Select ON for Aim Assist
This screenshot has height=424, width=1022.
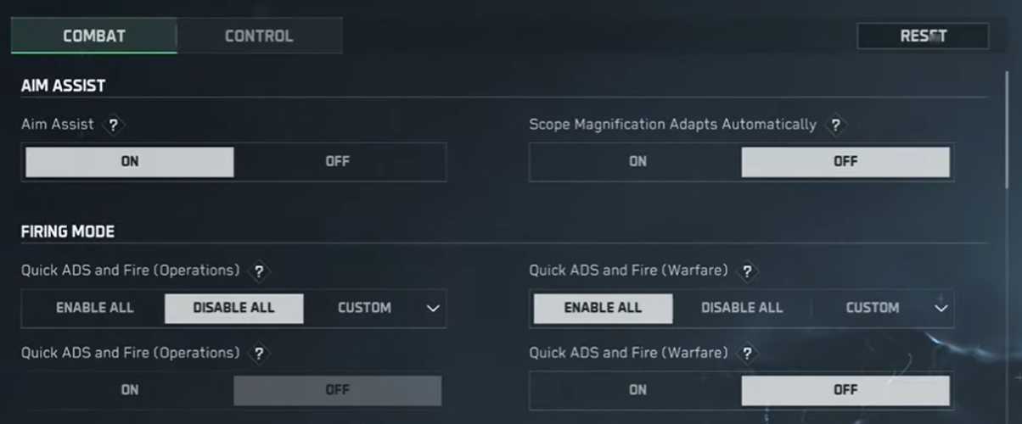click(130, 162)
